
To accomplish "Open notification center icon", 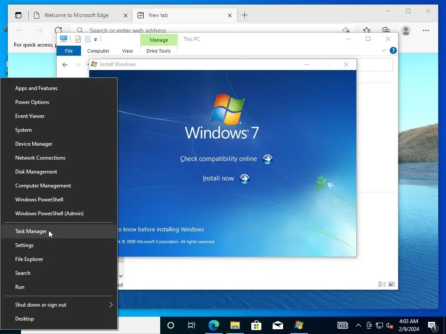I will [x=432, y=326].
